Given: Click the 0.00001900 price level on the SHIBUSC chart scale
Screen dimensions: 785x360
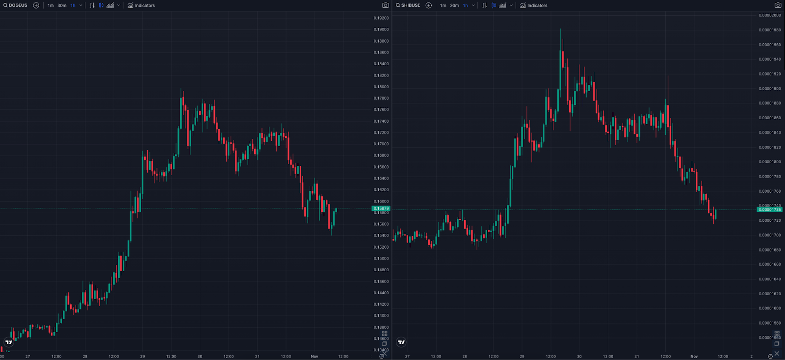Looking at the screenshot, I should point(770,89).
